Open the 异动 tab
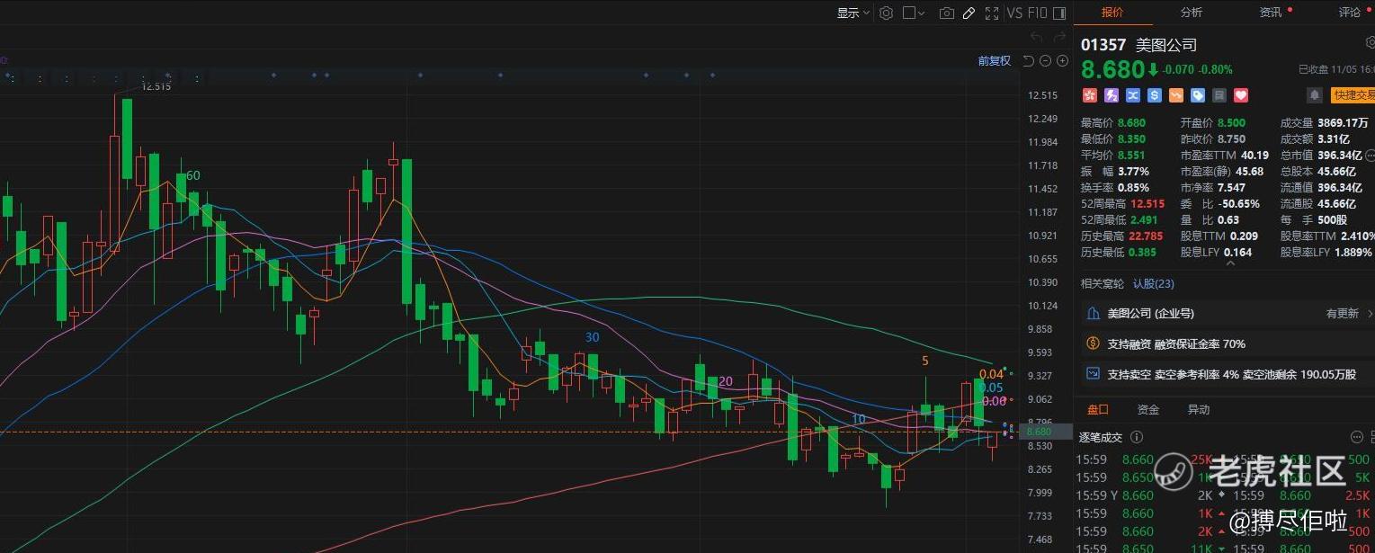Viewport: 1375px width, 553px height. point(1199,410)
